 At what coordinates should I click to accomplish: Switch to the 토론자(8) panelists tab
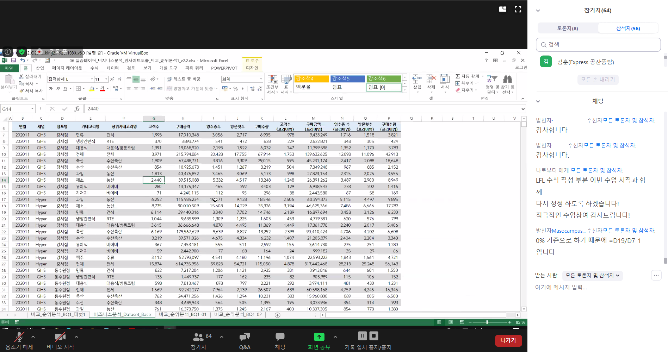click(567, 28)
